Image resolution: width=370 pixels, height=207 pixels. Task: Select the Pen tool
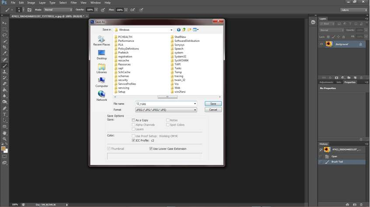pos(4,108)
